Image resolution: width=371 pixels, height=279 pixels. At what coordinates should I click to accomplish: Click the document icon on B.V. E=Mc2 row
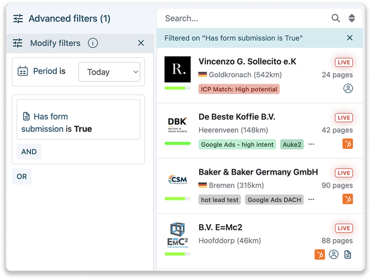(x=348, y=255)
